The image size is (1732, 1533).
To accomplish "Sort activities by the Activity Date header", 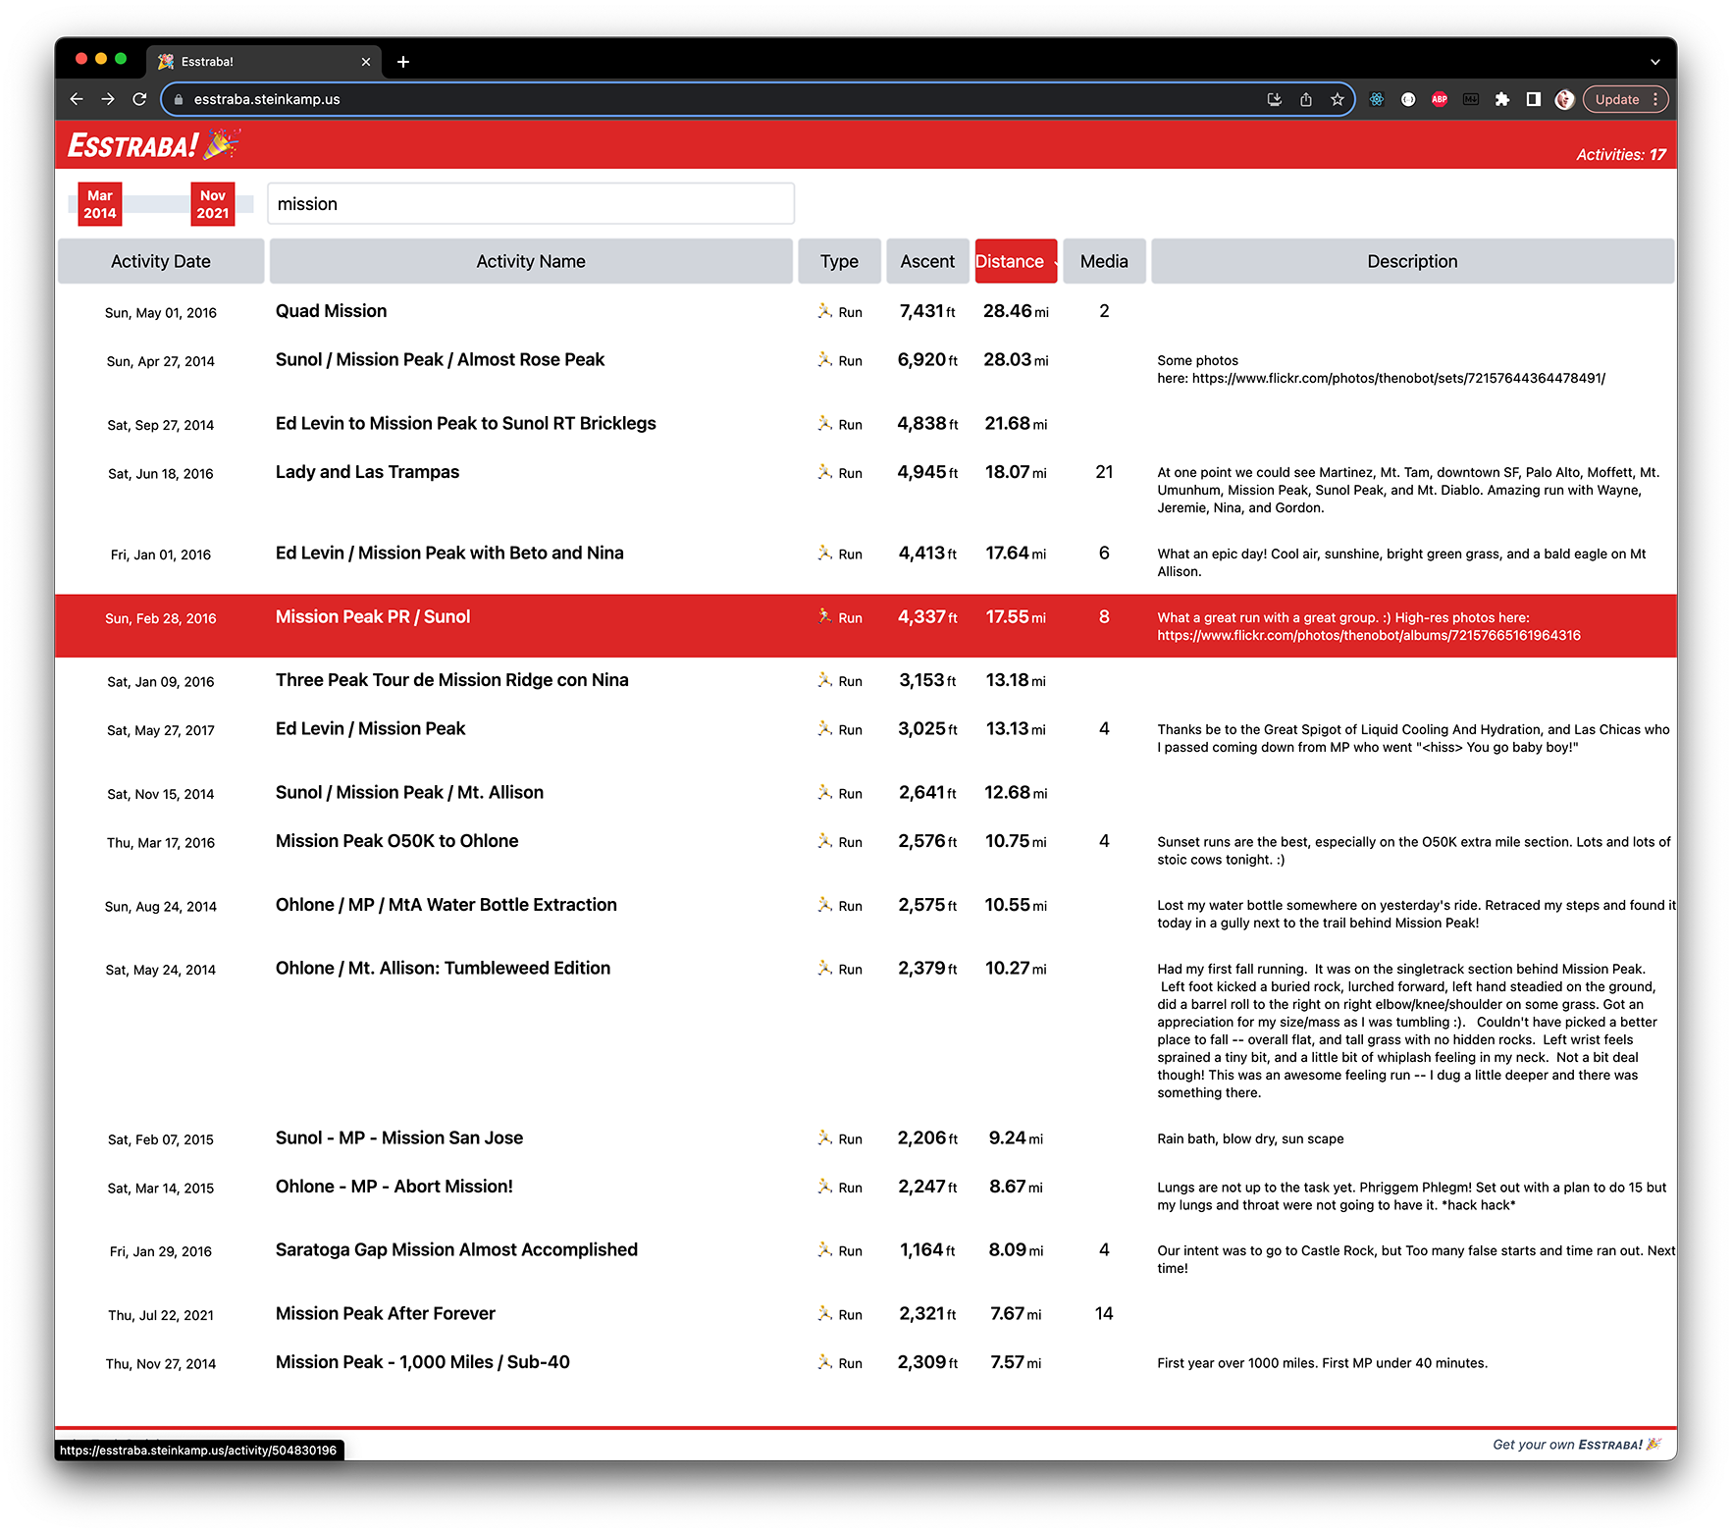I will [160, 261].
